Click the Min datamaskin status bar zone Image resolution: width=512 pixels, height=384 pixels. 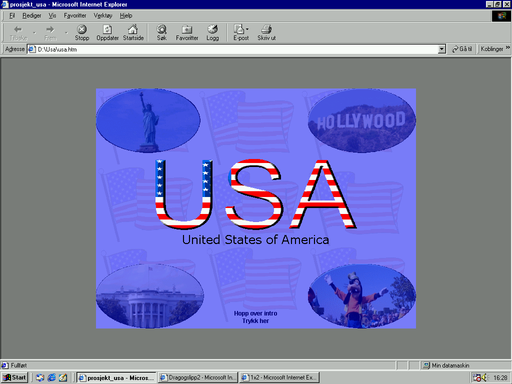point(466,365)
